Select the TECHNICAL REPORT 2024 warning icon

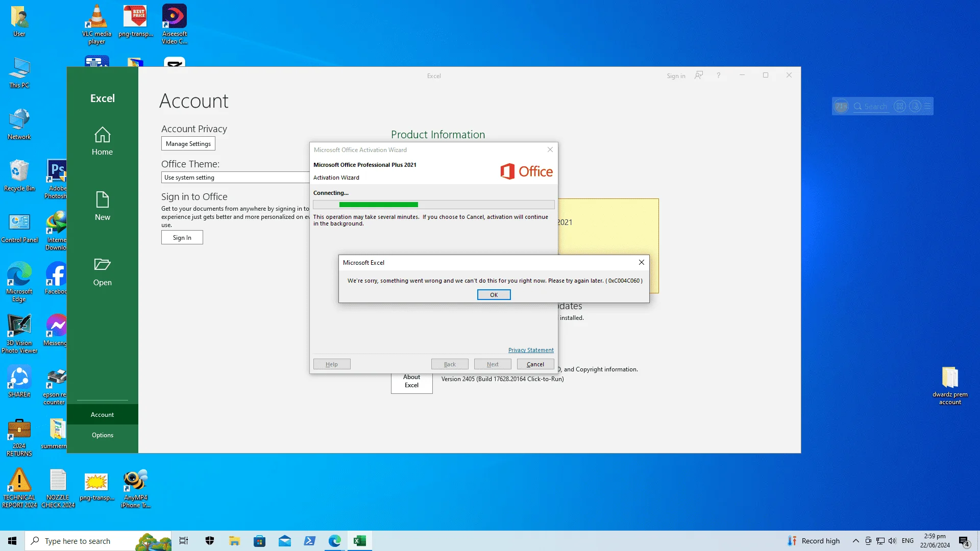click(19, 489)
